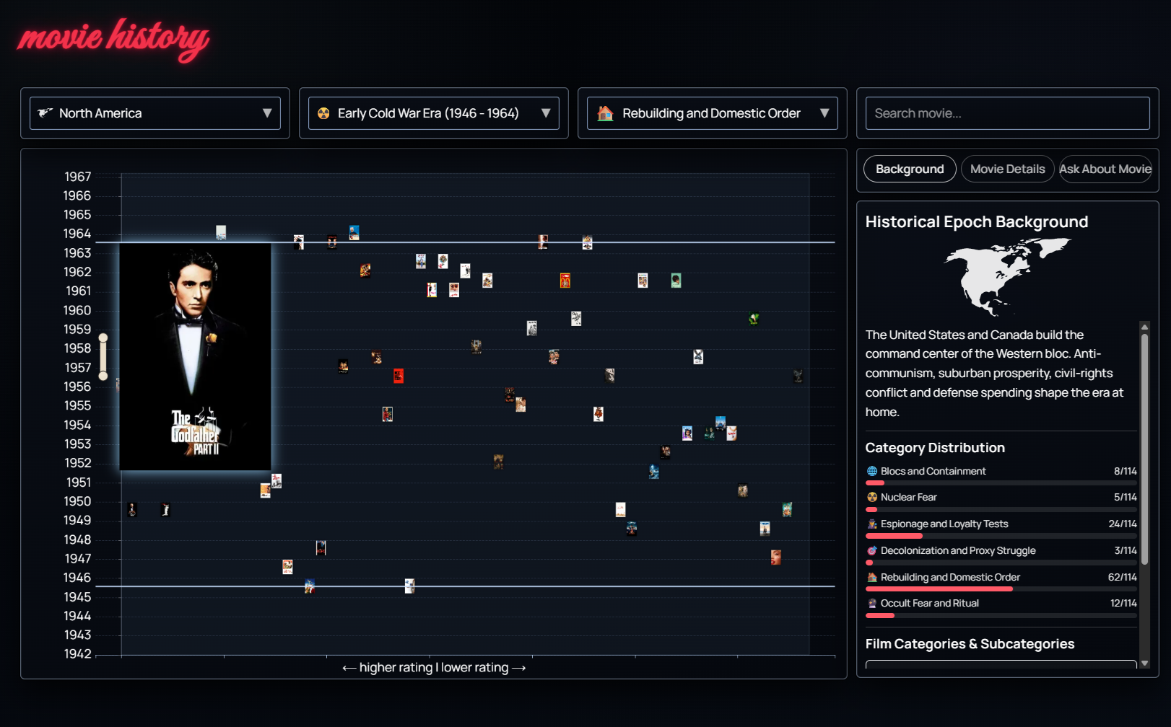This screenshot has height=727, width=1171.
Task: Click the Search movie input field
Action: [1007, 113]
